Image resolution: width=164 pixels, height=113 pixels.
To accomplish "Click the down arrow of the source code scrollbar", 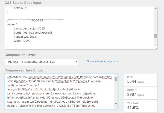I will 156,44.
